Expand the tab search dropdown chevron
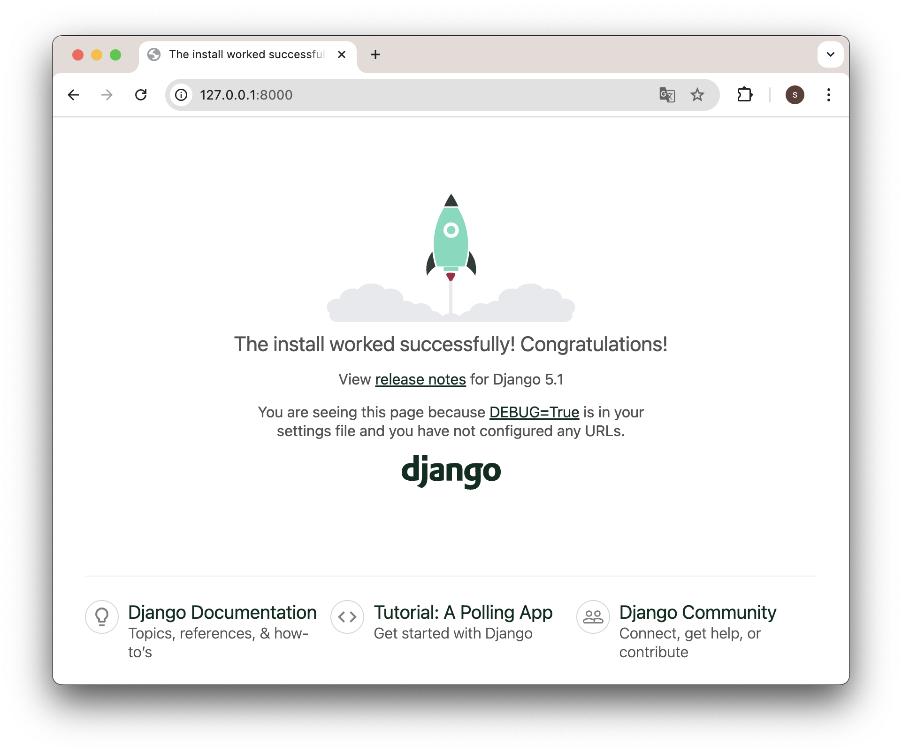This screenshot has width=902, height=754. click(x=830, y=54)
